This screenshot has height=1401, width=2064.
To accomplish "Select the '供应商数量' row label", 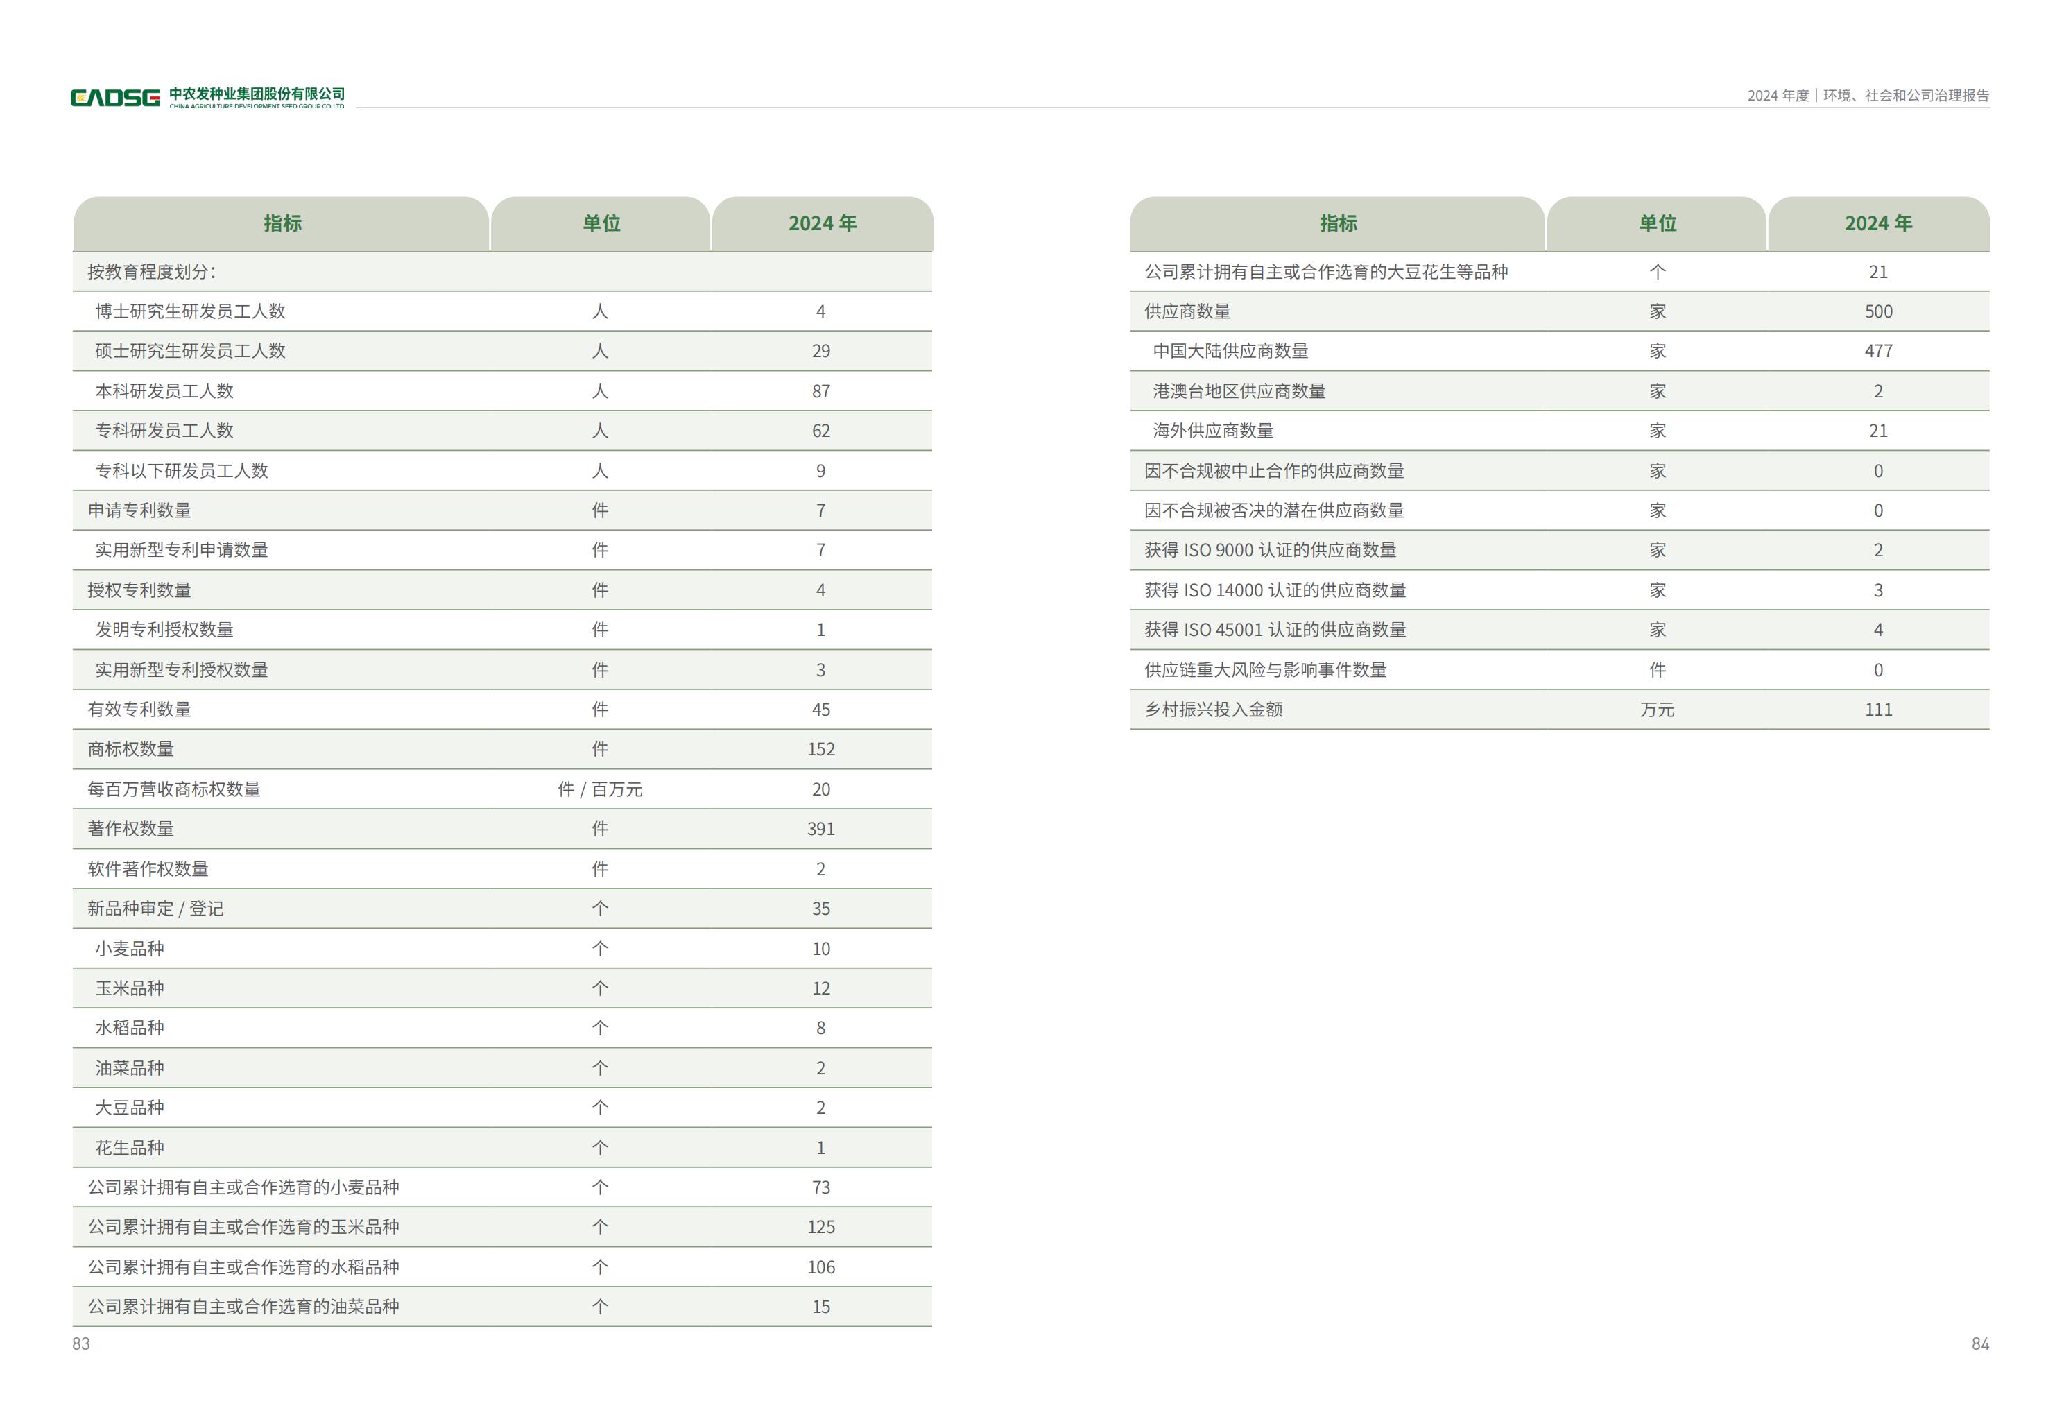I will click(x=1187, y=312).
